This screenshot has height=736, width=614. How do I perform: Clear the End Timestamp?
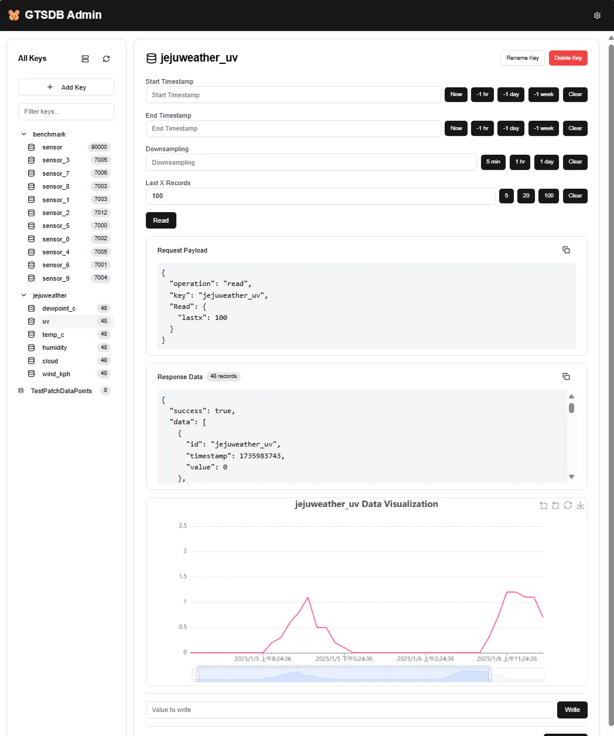click(575, 128)
